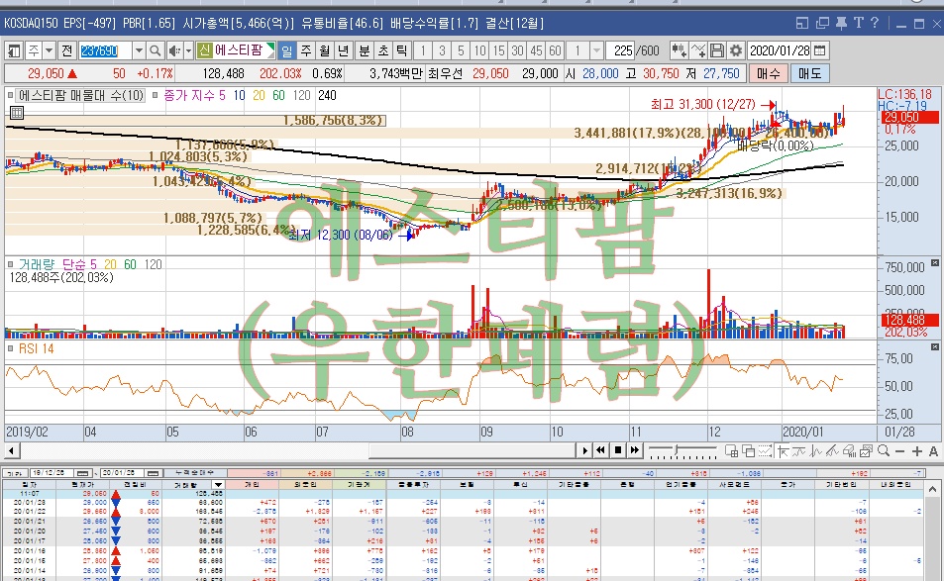
Task: Click the chart window split icon
Action: click(x=732, y=451)
